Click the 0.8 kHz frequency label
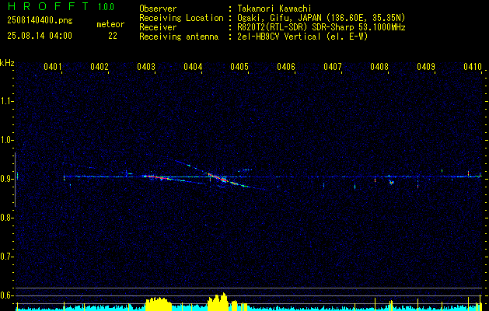Screen dimensions: 489x311 pyautogui.click(x=7, y=218)
